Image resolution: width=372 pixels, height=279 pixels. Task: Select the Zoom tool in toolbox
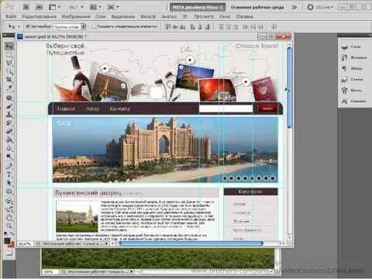coord(9,226)
